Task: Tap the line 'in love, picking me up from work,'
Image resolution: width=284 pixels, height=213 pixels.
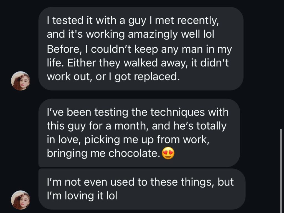Action: (x=128, y=140)
